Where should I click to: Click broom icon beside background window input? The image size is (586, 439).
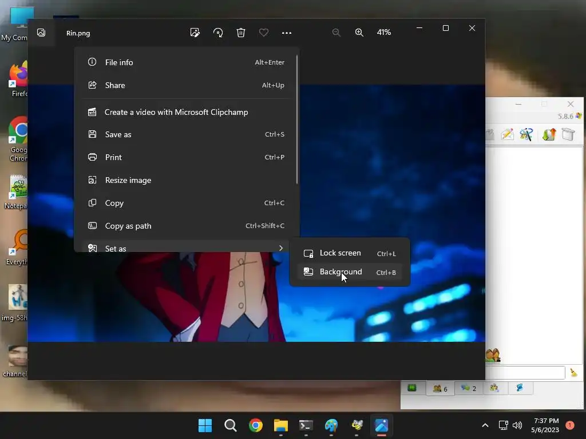573,373
